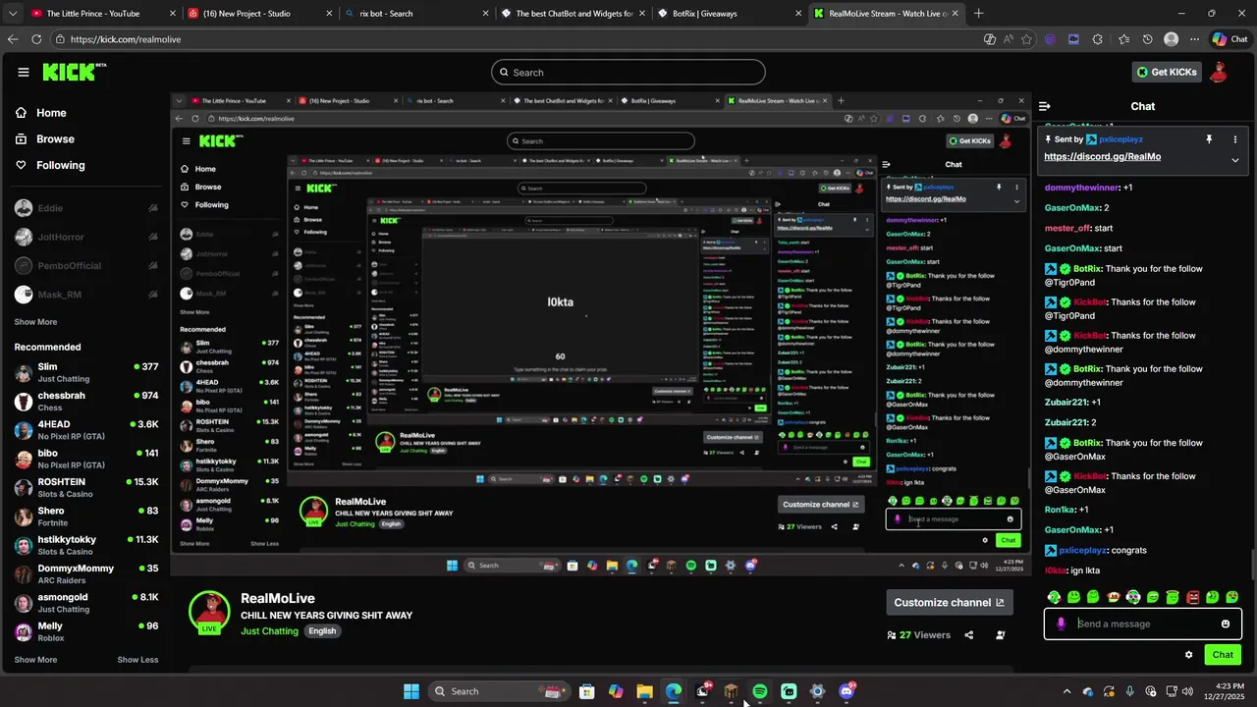Open recommended channel bibo

tap(85, 459)
